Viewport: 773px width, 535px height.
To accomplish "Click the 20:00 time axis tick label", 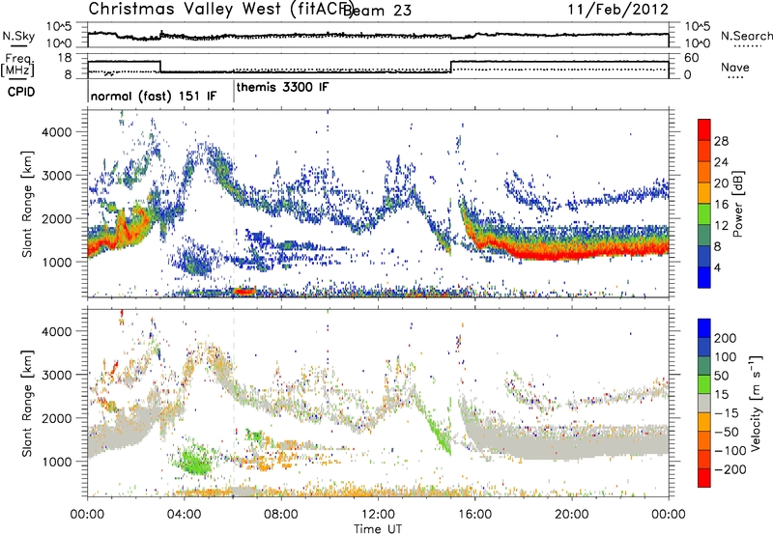I will coord(571,515).
